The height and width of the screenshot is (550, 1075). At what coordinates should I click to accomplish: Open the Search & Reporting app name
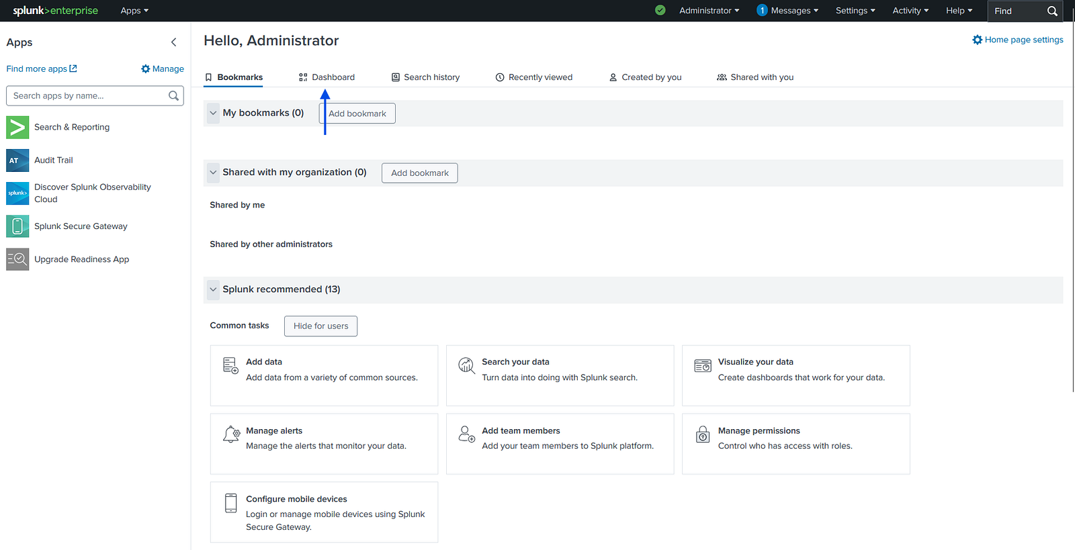pyautogui.click(x=72, y=127)
